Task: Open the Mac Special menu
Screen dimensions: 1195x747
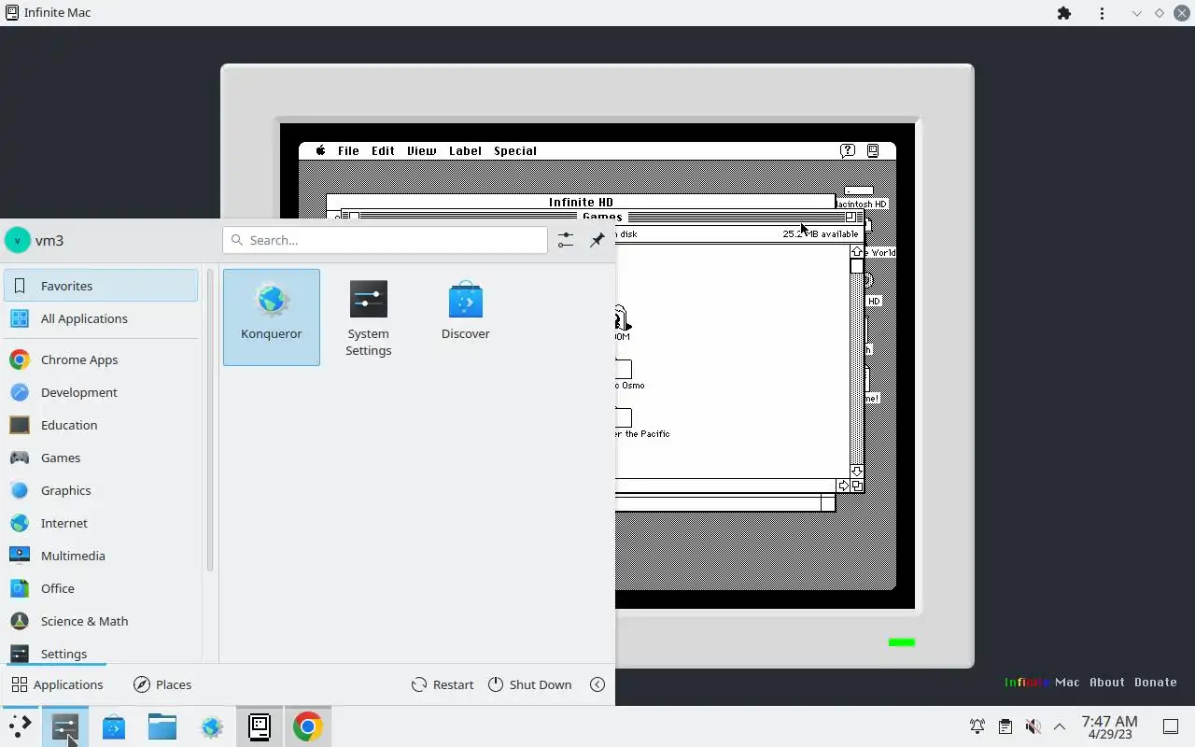Action: 515,150
